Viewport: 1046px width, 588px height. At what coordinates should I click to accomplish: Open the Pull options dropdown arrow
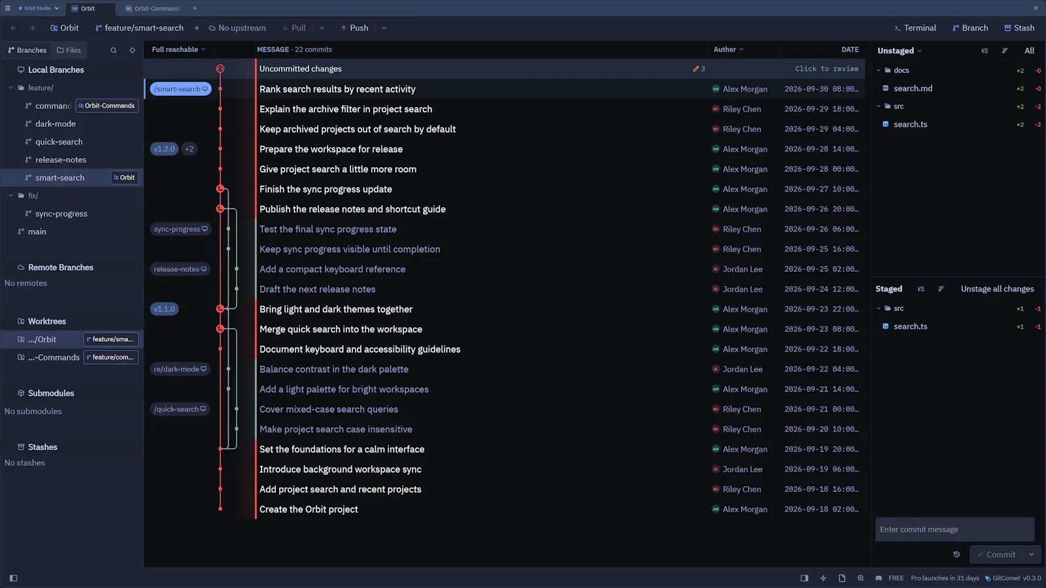point(322,28)
